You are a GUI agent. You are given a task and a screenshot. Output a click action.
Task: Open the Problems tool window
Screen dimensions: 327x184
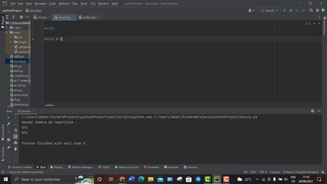[151, 167]
